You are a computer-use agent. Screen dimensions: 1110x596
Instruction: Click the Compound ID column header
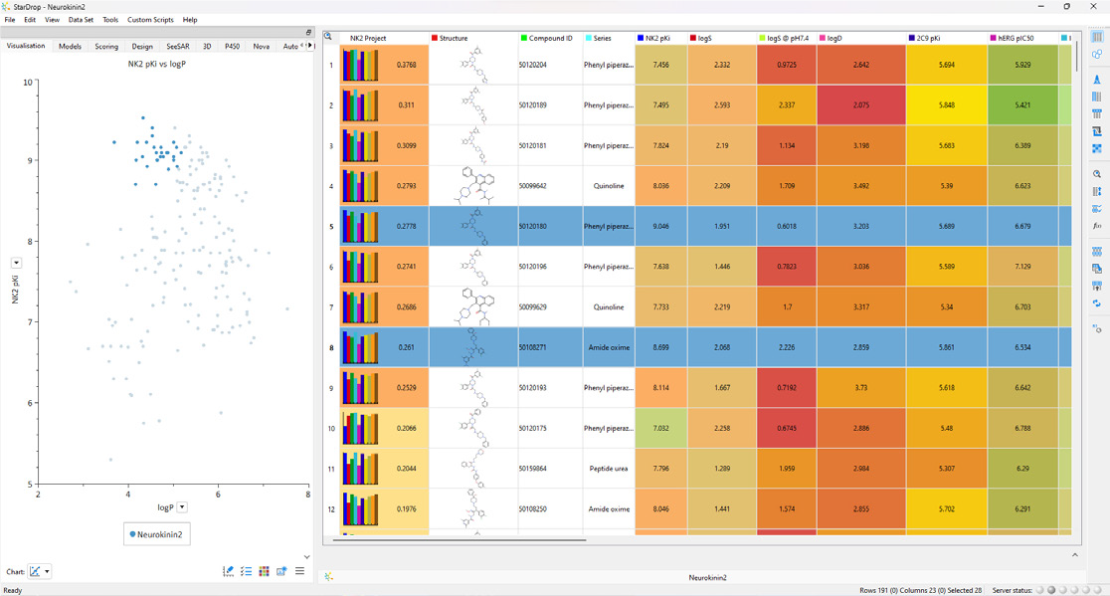click(x=550, y=38)
